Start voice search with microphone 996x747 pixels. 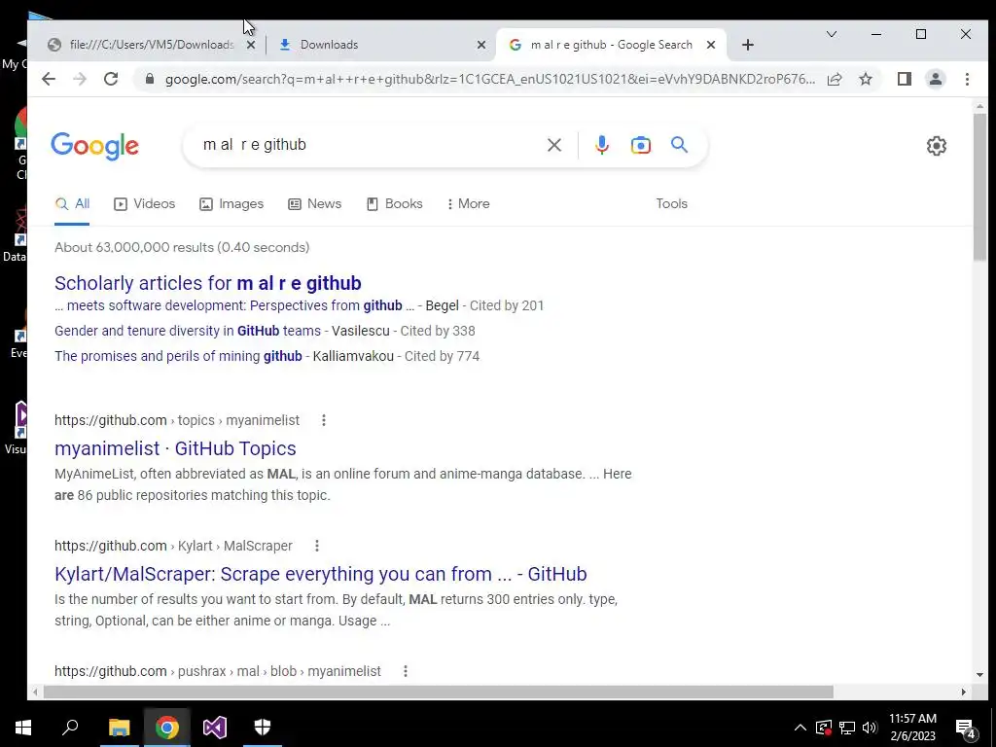point(601,145)
